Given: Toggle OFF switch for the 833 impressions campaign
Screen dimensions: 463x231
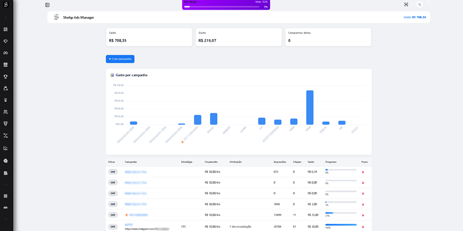Looking at the screenshot, I should pos(113,172).
